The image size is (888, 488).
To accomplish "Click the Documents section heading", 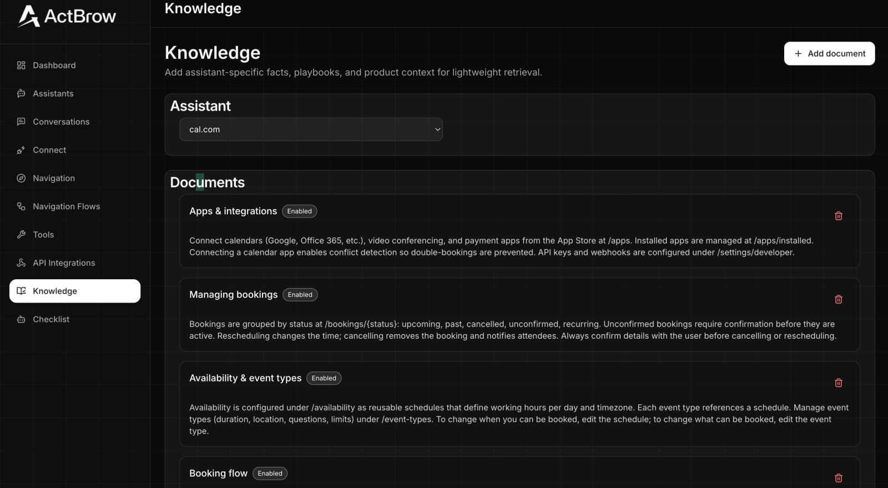I will click(x=207, y=182).
